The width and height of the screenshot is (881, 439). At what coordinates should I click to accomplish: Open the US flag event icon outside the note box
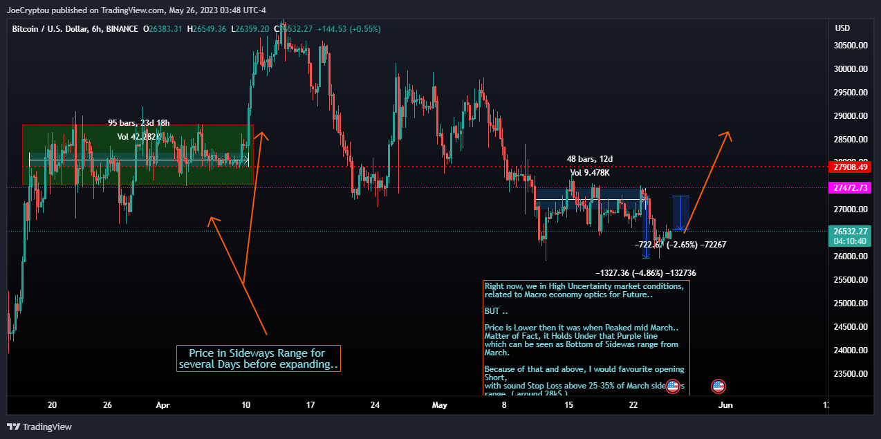[x=718, y=386]
